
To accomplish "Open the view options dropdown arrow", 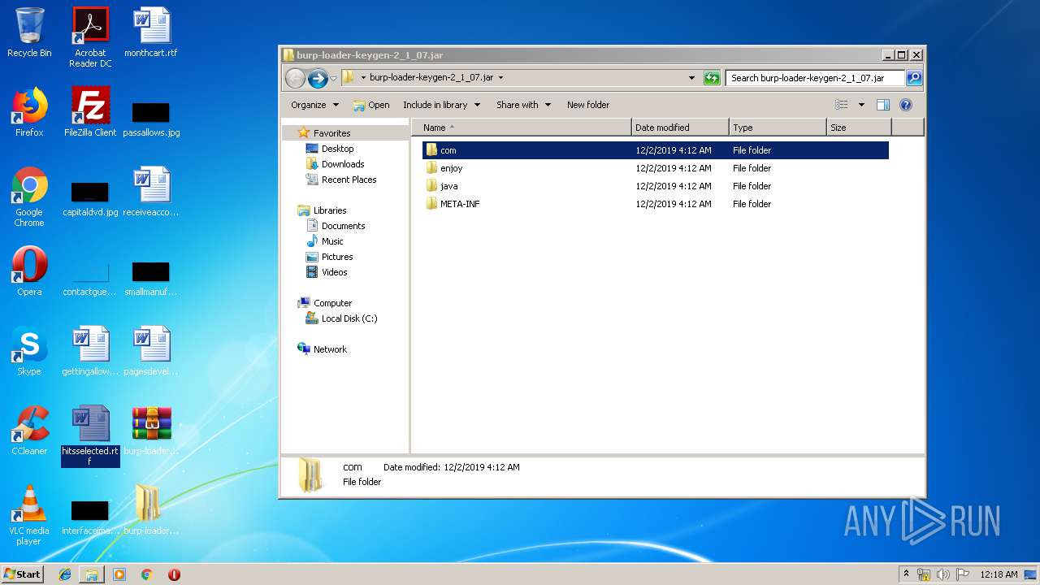I will [861, 105].
